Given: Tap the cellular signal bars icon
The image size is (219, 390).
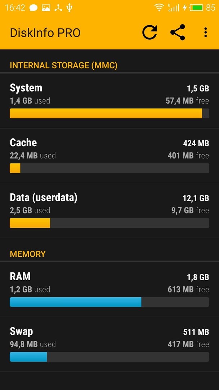Looking at the screenshot, I should [x=173, y=8].
